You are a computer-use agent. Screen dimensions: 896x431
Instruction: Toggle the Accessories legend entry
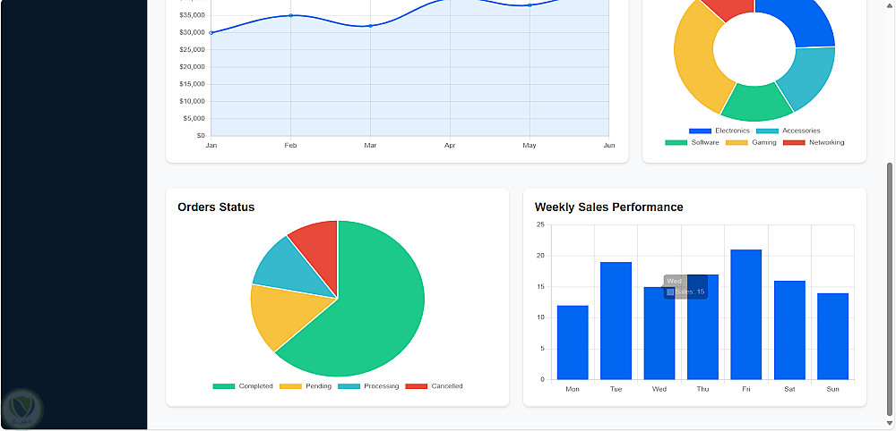click(788, 131)
